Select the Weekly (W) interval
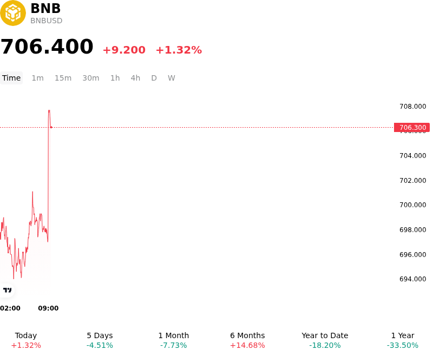433x356 pixels. (171, 78)
